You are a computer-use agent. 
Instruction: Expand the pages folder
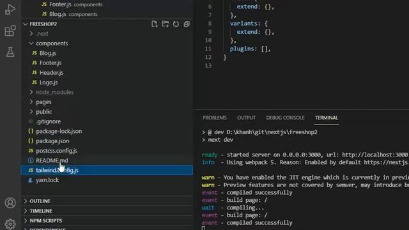[31, 102]
